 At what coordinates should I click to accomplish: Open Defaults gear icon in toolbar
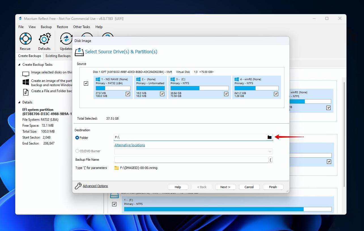44,39
